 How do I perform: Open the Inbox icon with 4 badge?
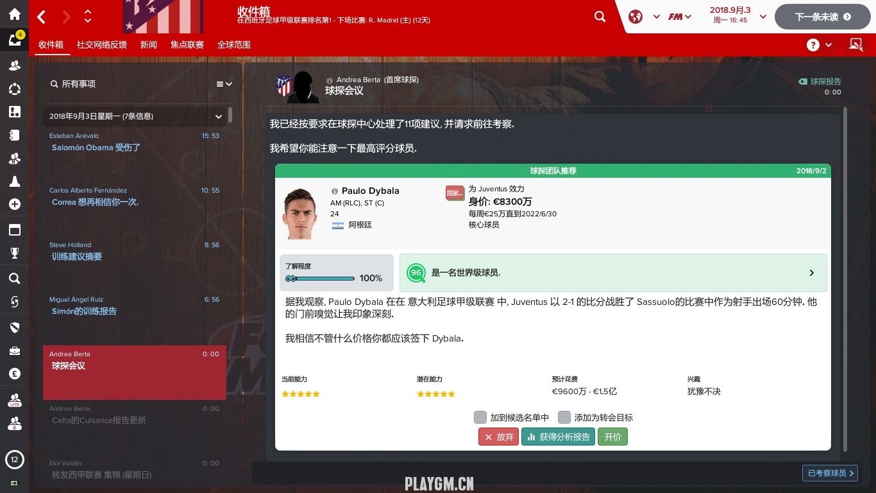[x=14, y=40]
